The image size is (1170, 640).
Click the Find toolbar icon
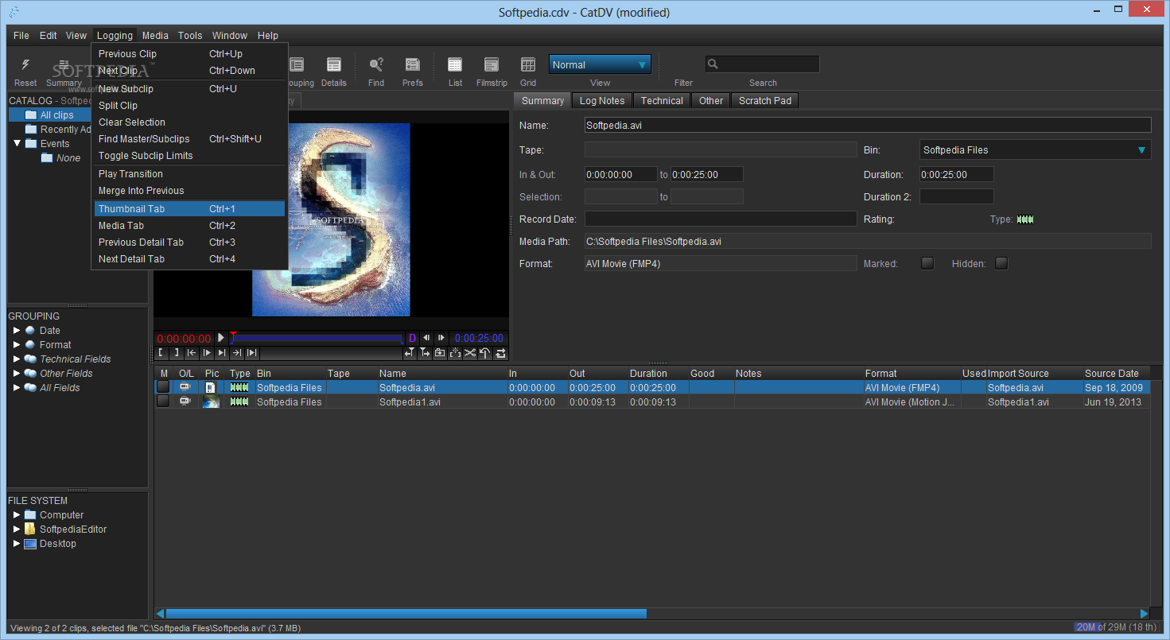tap(376, 65)
